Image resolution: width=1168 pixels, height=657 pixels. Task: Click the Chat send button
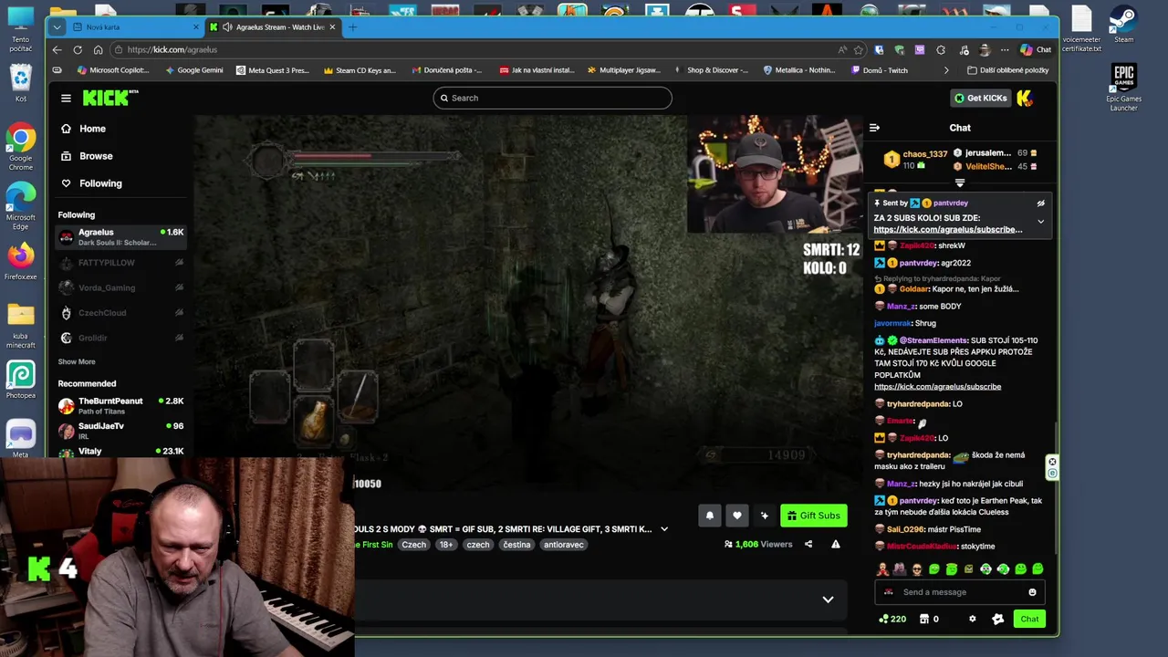1029,620
